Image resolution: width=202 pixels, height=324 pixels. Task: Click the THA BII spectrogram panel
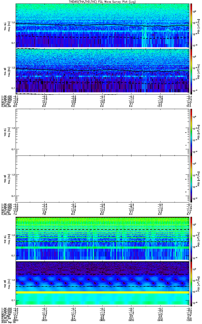(103, 70)
